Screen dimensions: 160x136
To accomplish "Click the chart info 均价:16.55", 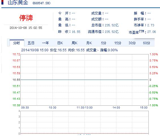I will (x=76, y=50).
